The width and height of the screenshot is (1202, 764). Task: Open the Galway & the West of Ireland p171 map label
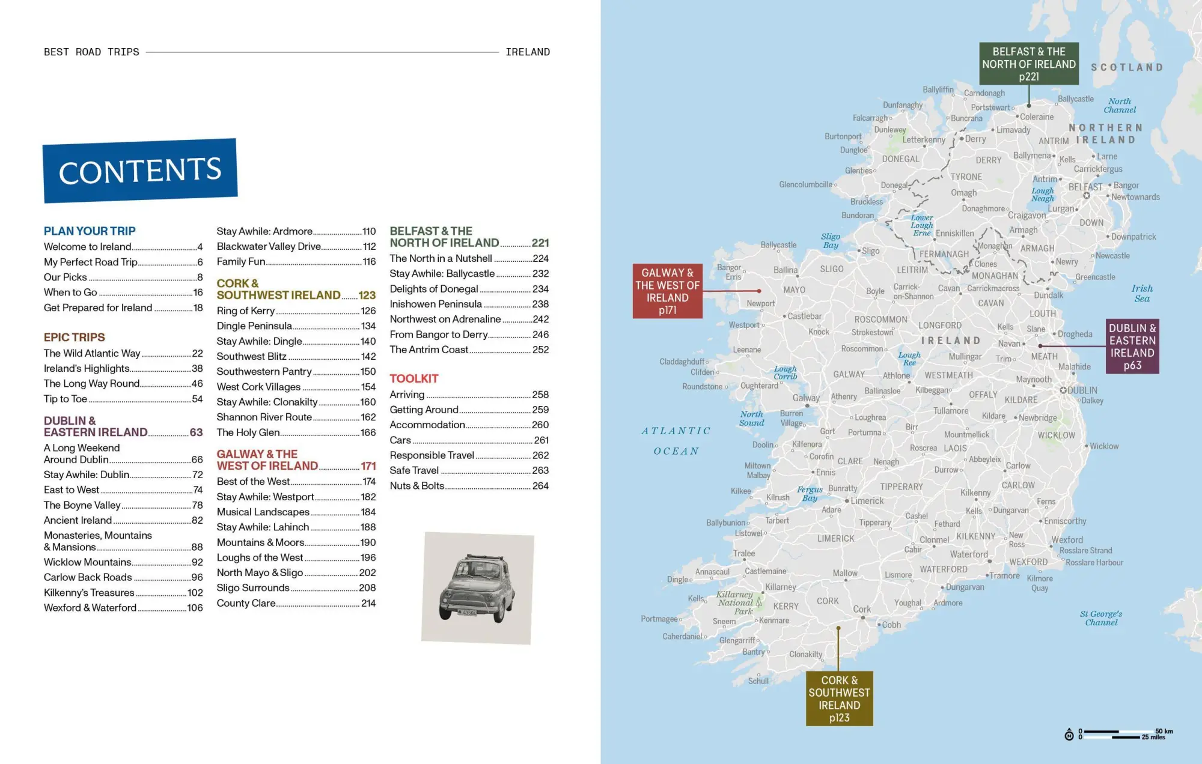tap(668, 291)
